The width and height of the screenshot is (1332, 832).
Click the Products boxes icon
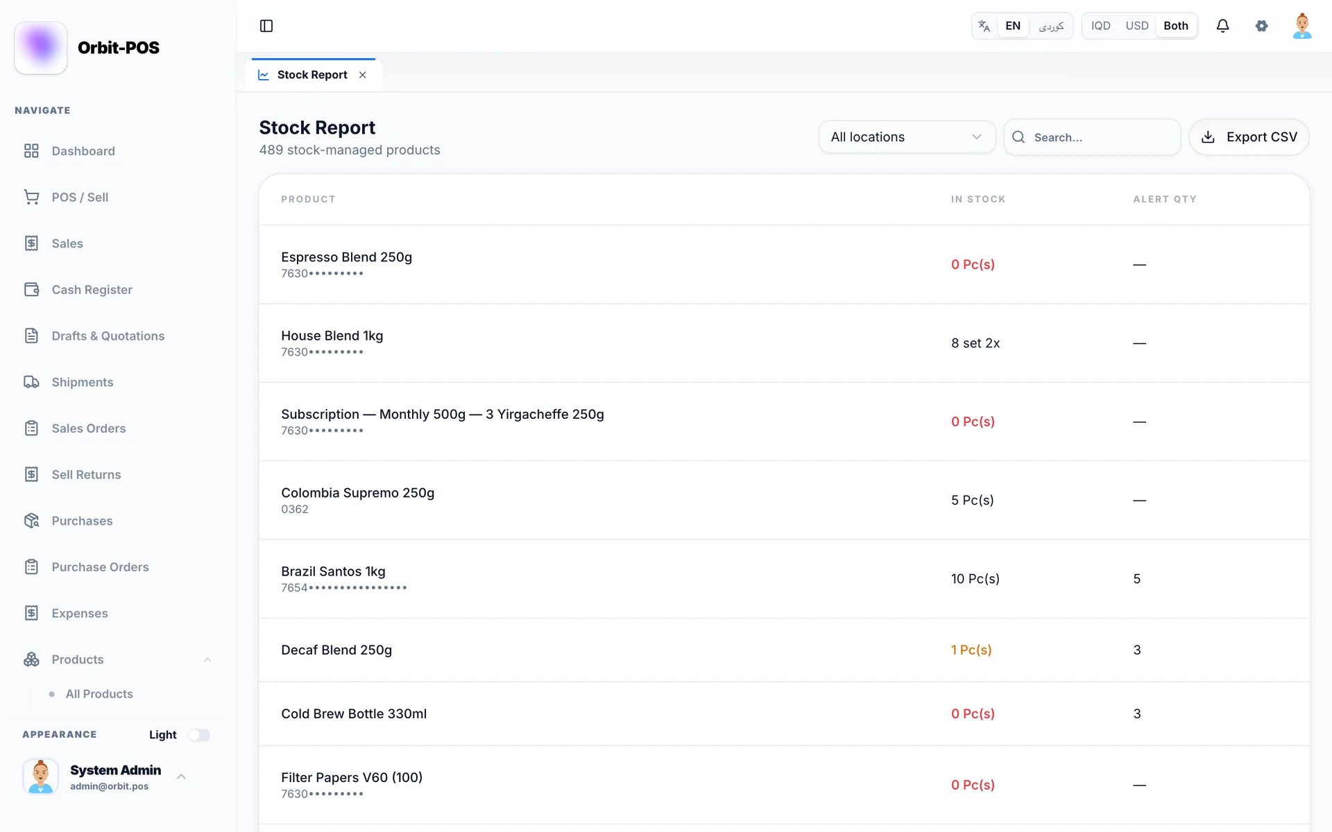pyautogui.click(x=31, y=659)
